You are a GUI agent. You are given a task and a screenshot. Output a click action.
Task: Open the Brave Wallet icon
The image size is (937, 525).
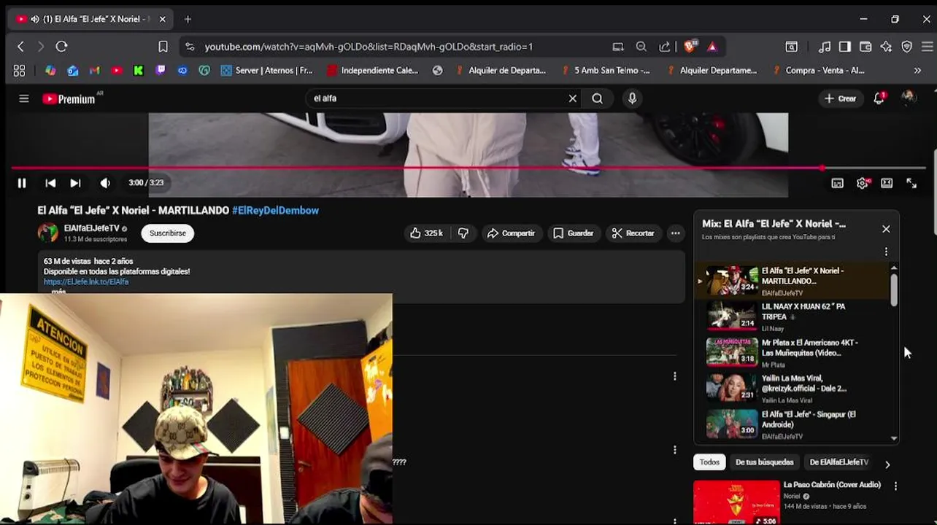865,47
